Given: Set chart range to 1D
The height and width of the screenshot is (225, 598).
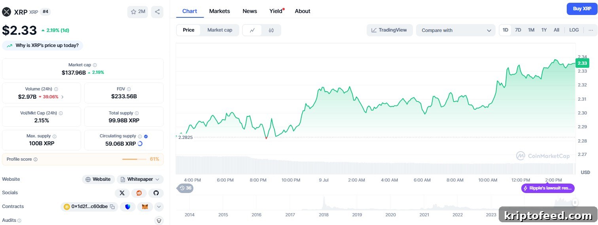Looking at the screenshot, I should point(505,30).
